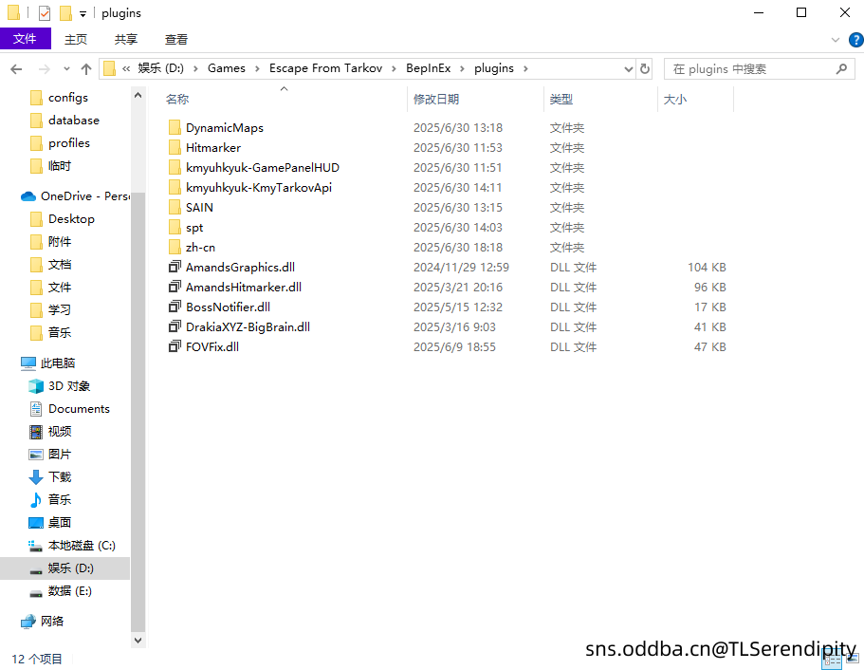The height and width of the screenshot is (670, 864).
Task: Expand the chevron after plugins breadcrumb
Action: (x=525, y=69)
